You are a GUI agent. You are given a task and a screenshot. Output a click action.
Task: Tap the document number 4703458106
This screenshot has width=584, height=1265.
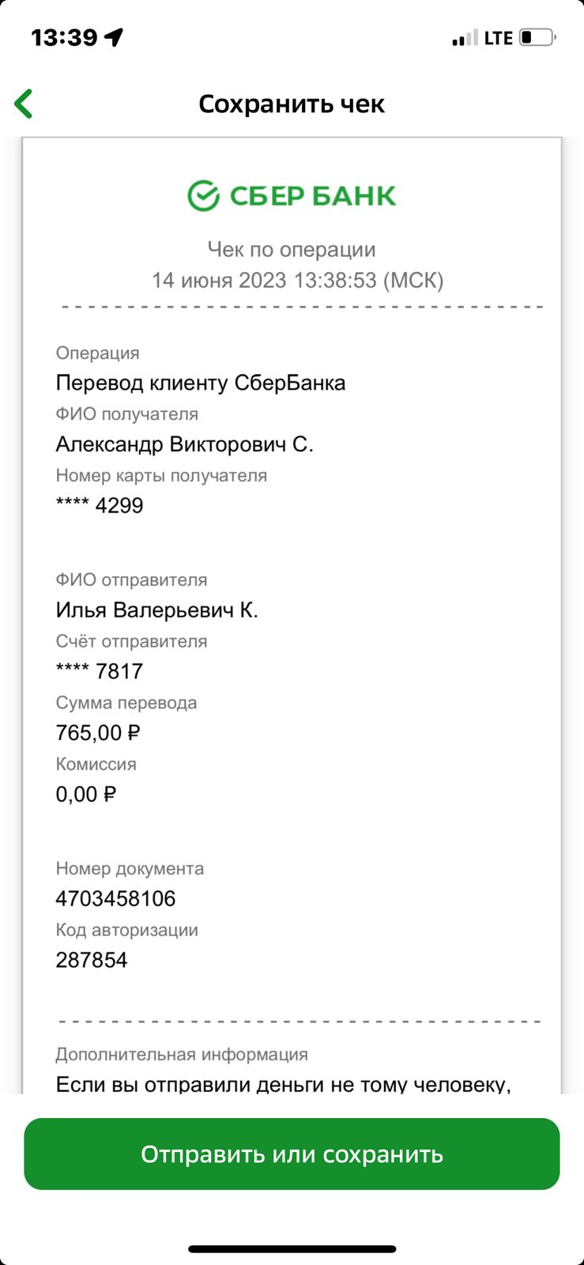(x=115, y=898)
